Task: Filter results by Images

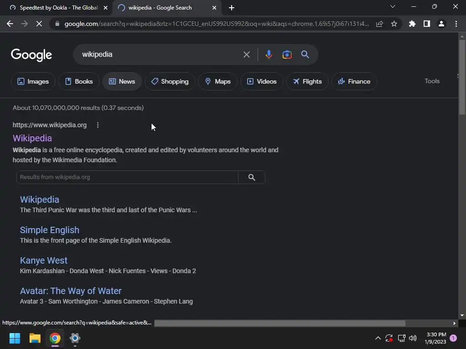Action: (33, 81)
